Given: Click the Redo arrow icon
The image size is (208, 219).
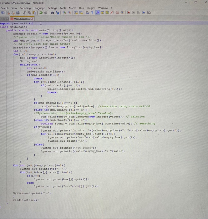Looking at the screenshot, I should click(x=46, y=13).
